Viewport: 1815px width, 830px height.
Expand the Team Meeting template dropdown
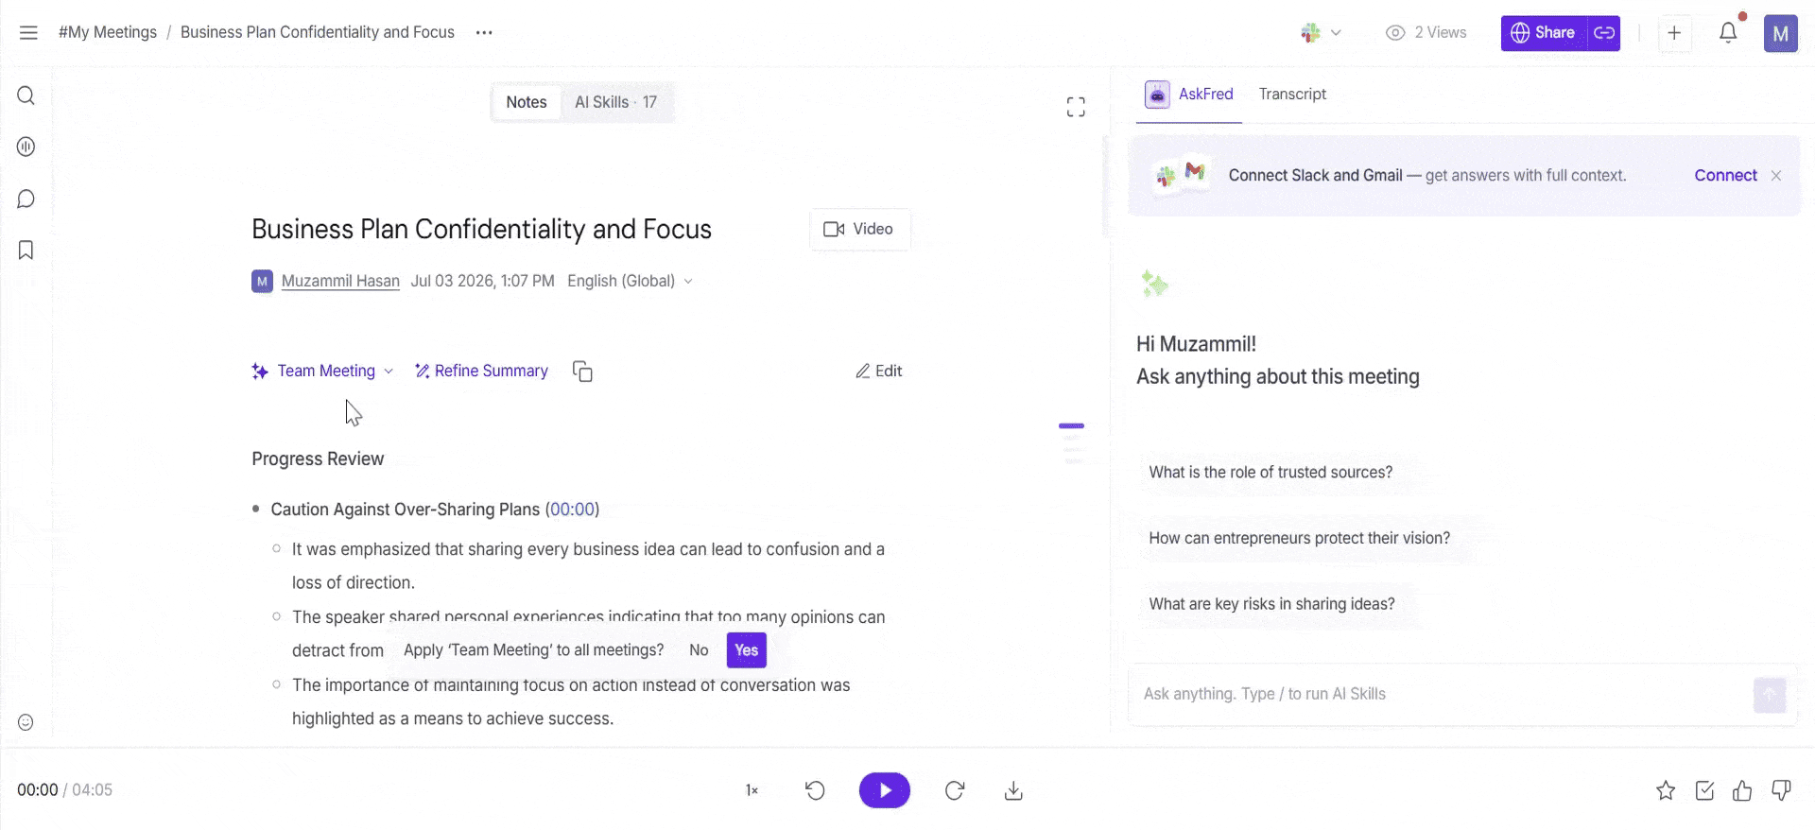click(x=389, y=372)
